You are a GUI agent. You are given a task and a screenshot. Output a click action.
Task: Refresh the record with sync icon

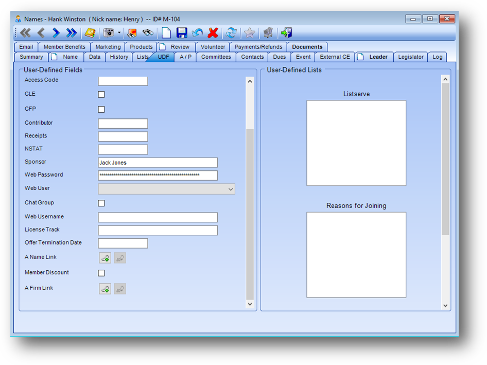(231, 32)
